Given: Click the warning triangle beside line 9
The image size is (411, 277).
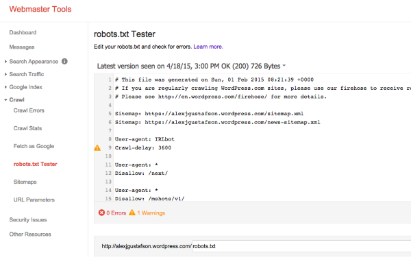Looking at the screenshot, I should [x=97, y=147].
